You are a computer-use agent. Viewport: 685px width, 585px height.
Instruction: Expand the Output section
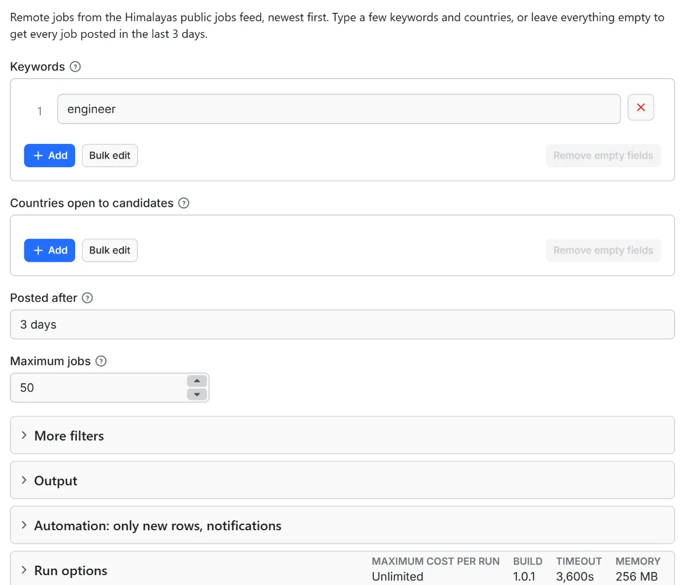[x=342, y=481]
